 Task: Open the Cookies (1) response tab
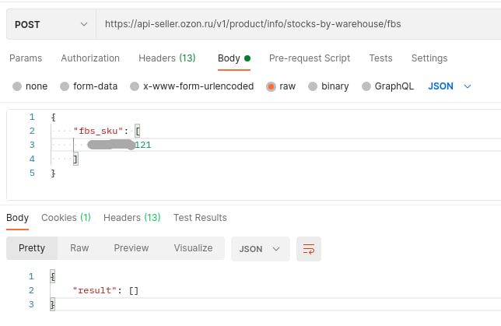tap(66, 218)
